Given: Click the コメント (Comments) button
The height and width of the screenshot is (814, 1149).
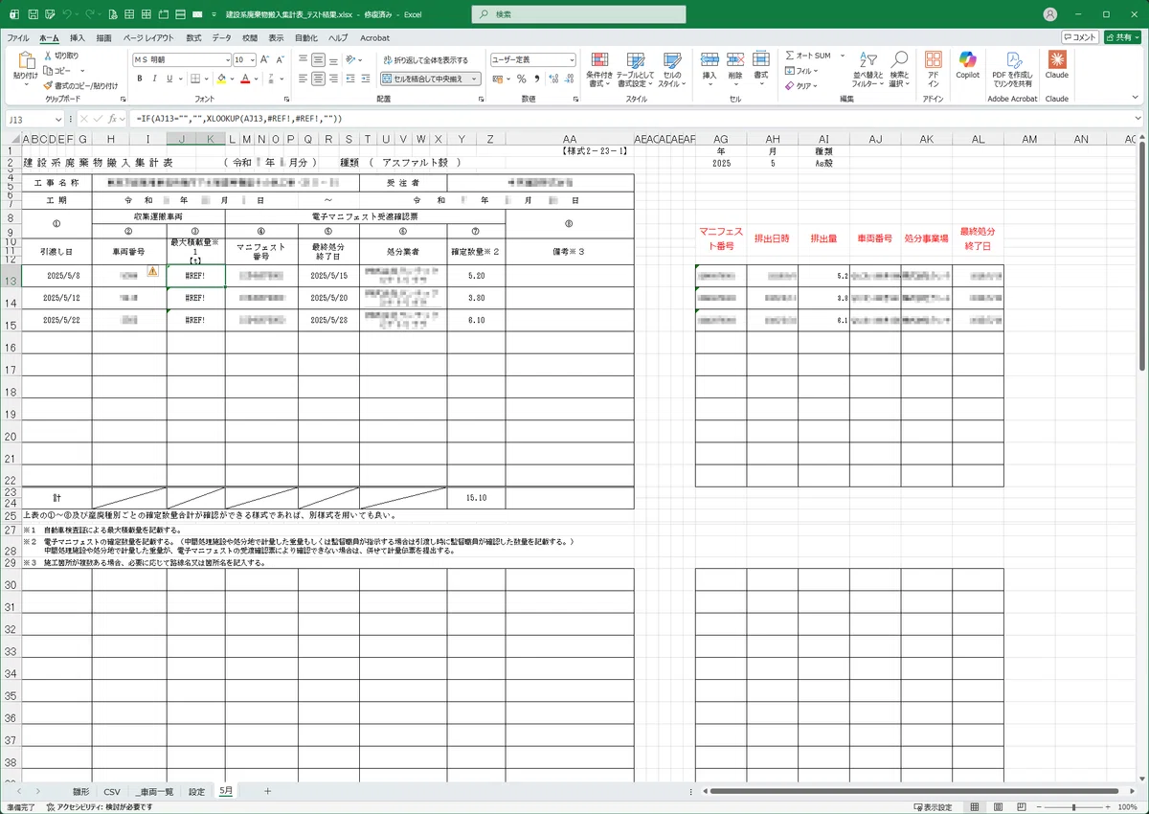Looking at the screenshot, I should click(x=1078, y=36).
